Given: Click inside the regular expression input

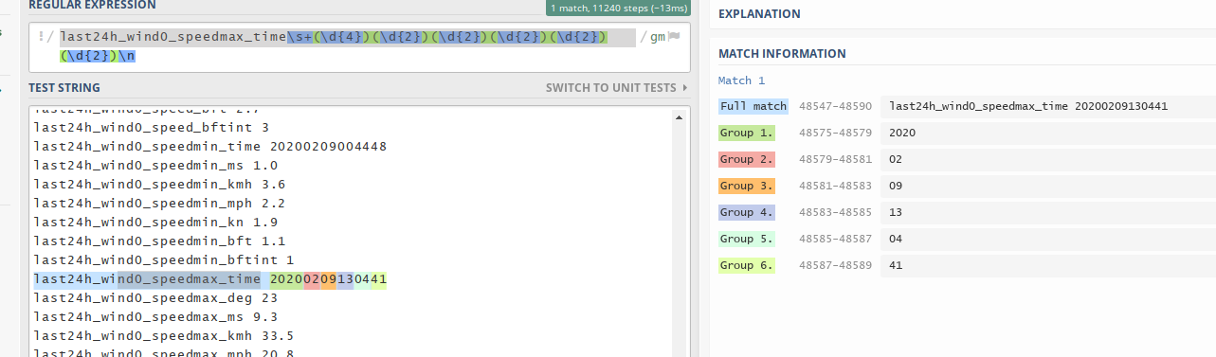Looking at the screenshot, I should coord(347,46).
